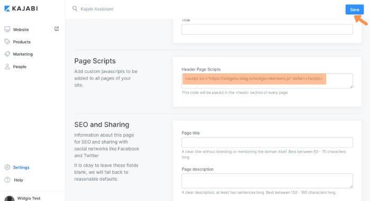
Task: Click into the Header Page Scripts textarea
Action: coord(267,81)
